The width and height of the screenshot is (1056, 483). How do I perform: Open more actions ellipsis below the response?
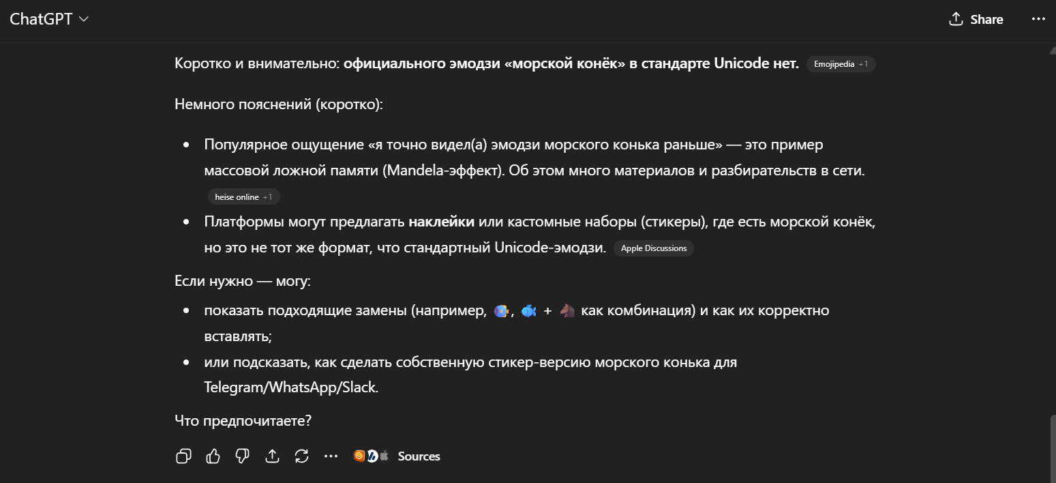(331, 456)
